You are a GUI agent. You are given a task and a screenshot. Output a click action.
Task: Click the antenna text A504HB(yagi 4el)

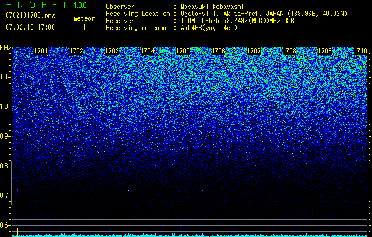209,28
